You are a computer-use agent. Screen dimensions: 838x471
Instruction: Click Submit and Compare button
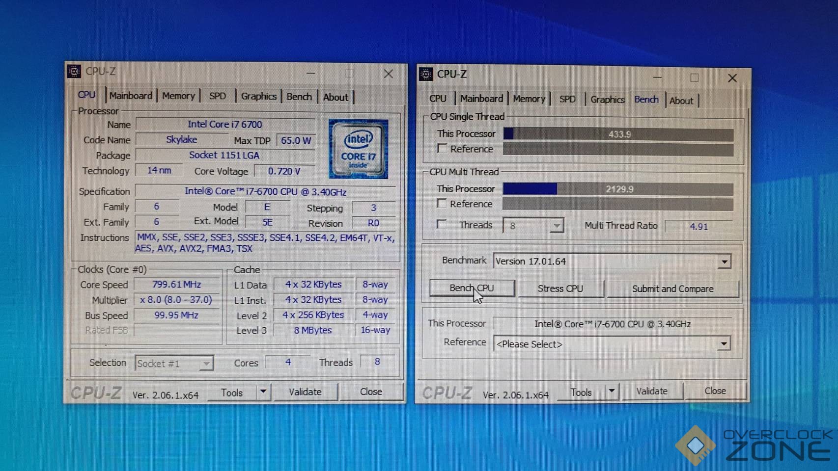(673, 289)
